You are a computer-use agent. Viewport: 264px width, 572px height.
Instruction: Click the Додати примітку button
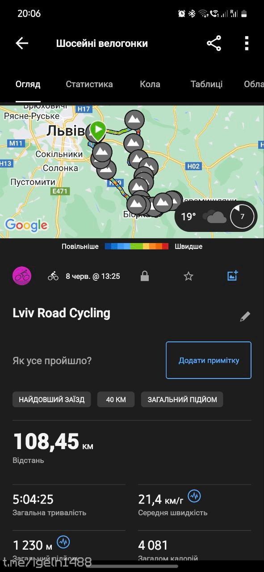pos(209,360)
